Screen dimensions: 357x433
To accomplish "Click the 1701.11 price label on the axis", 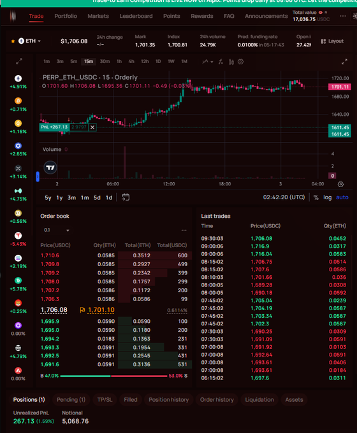I will tap(340, 87).
